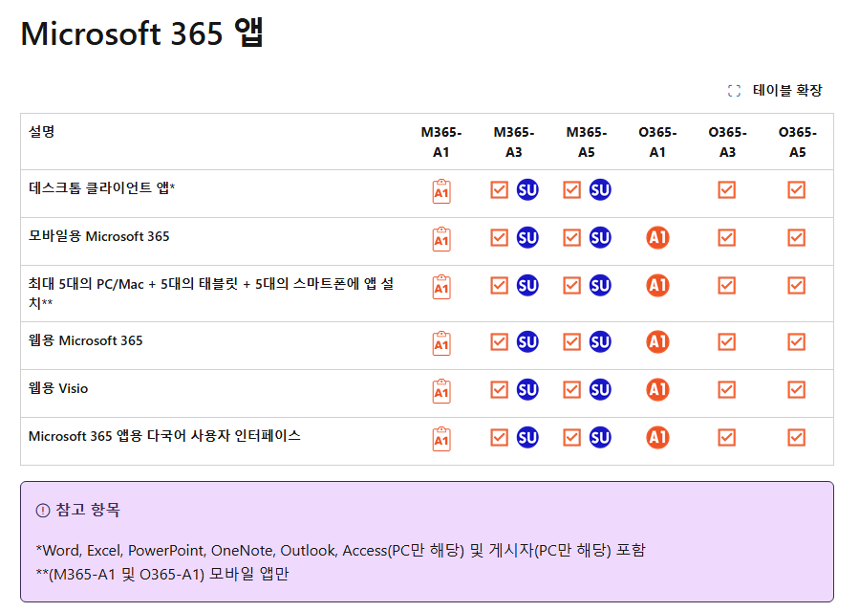This screenshot has width=859, height=612.
Task: Click the M365-A3 checkmark in 웹용 Microsoft 365 row
Action: 499,341
